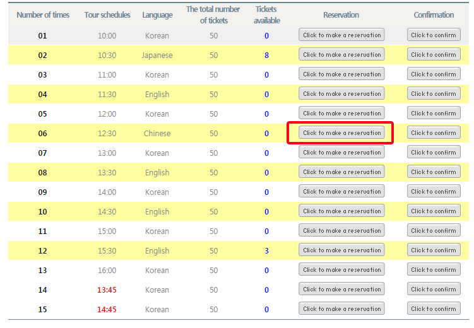Click row number 15

pos(43,310)
